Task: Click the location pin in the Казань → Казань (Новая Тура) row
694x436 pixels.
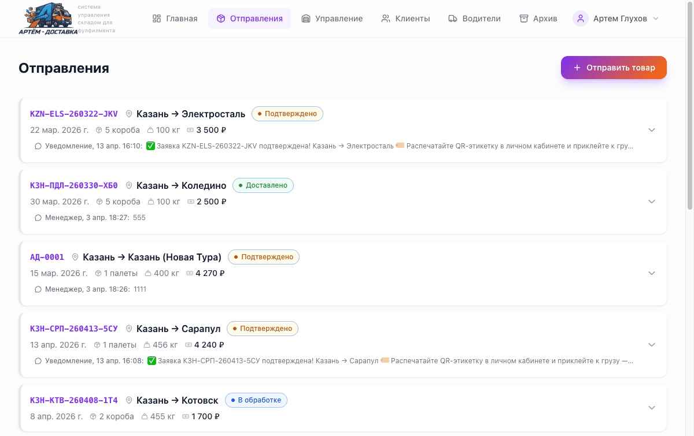Action: (x=75, y=257)
